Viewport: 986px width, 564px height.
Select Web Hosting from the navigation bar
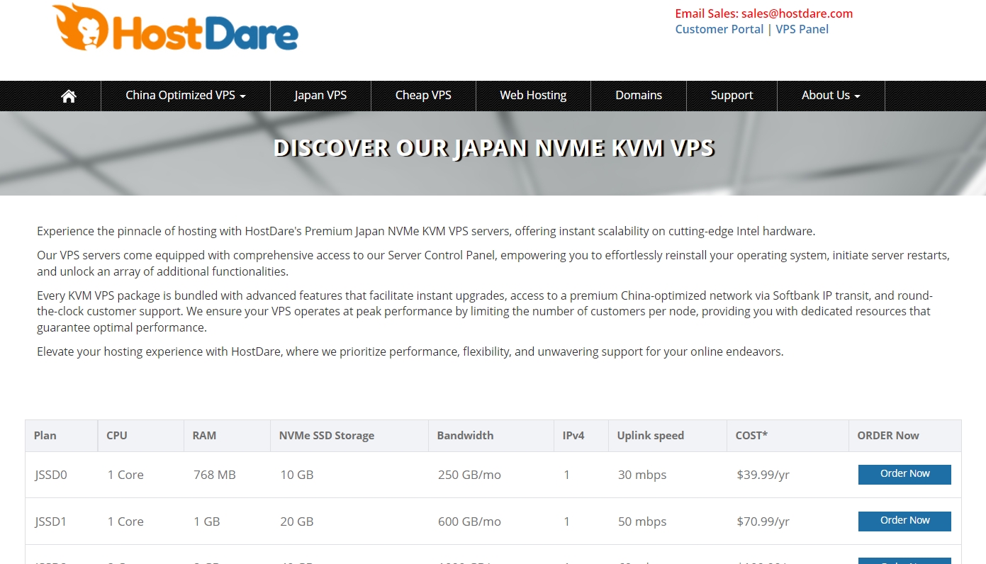(533, 95)
